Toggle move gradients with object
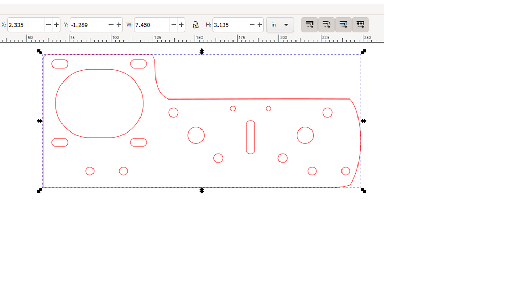This screenshot has width=529, height=297. click(343, 25)
